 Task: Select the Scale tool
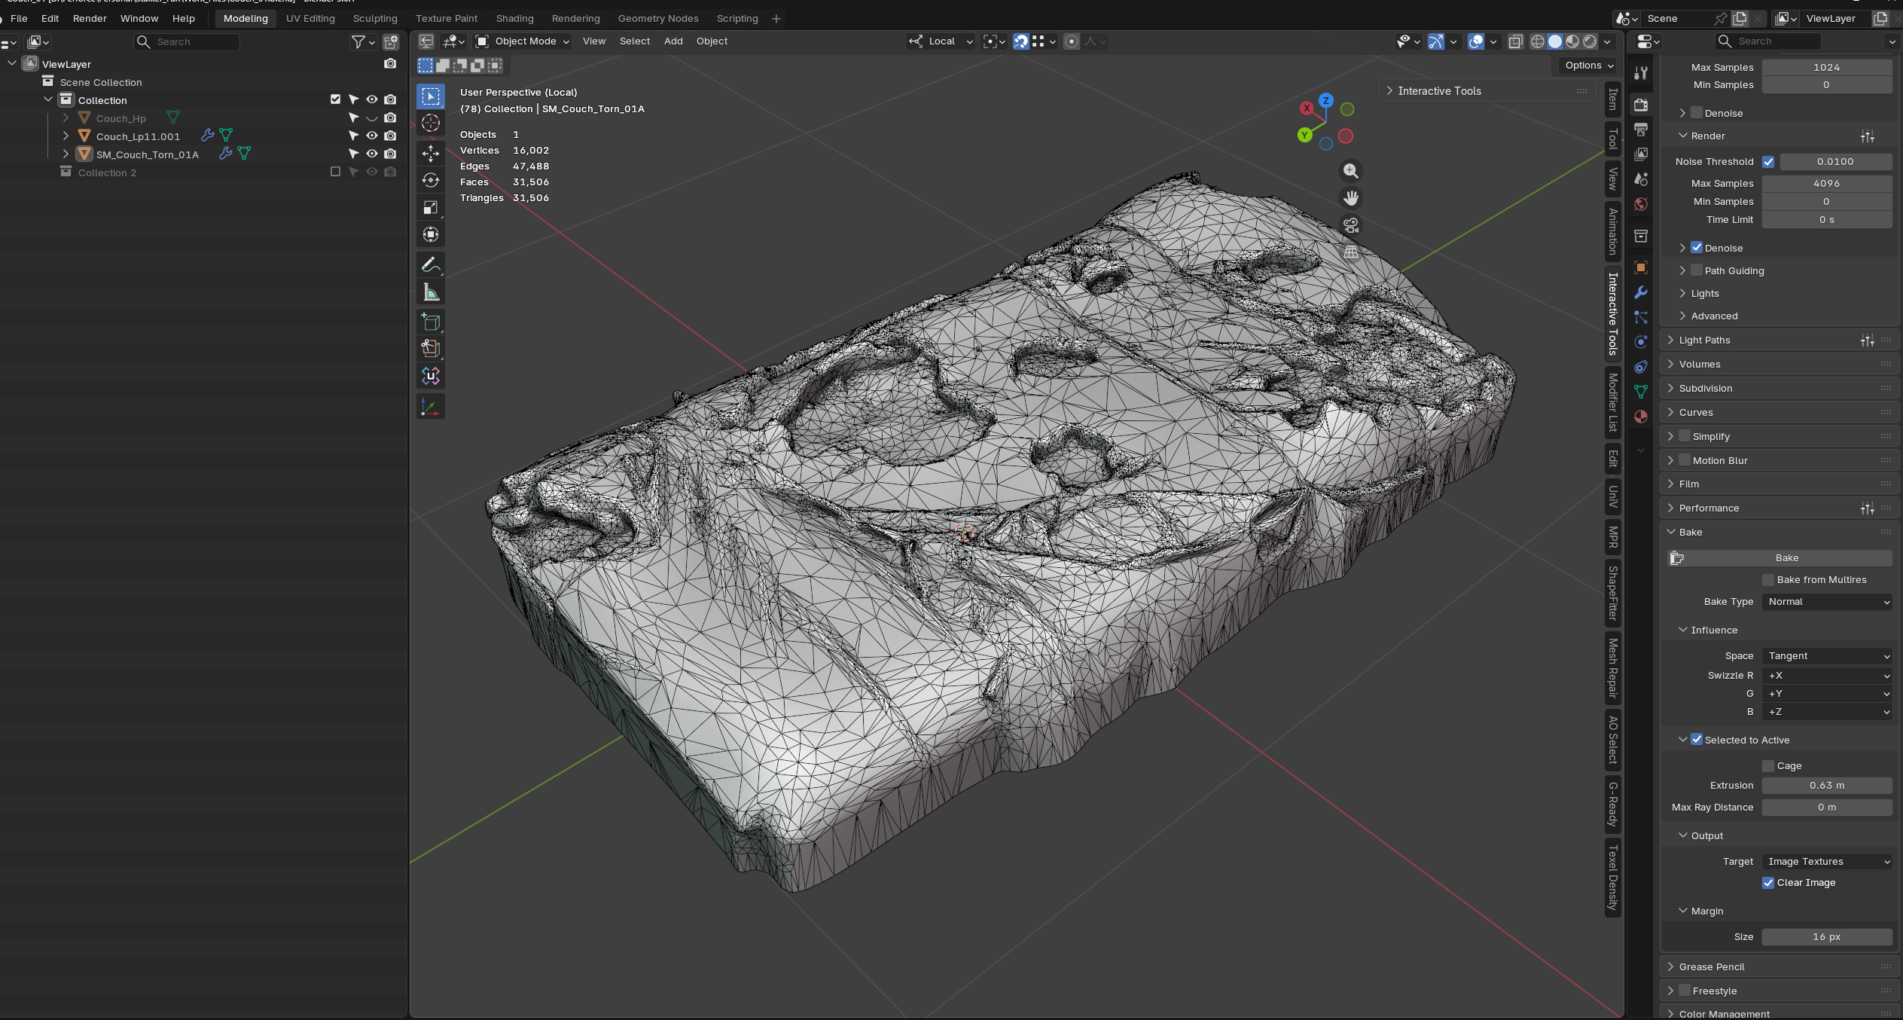click(x=431, y=207)
